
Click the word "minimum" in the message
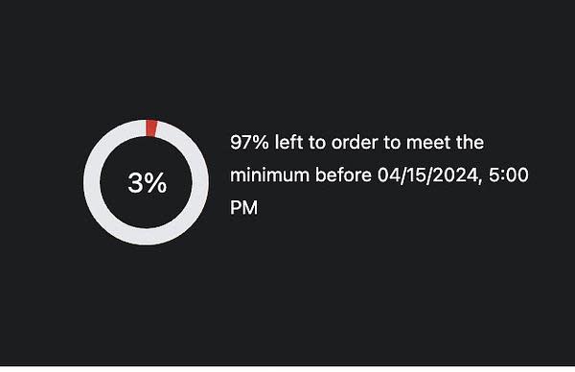(x=269, y=175)
